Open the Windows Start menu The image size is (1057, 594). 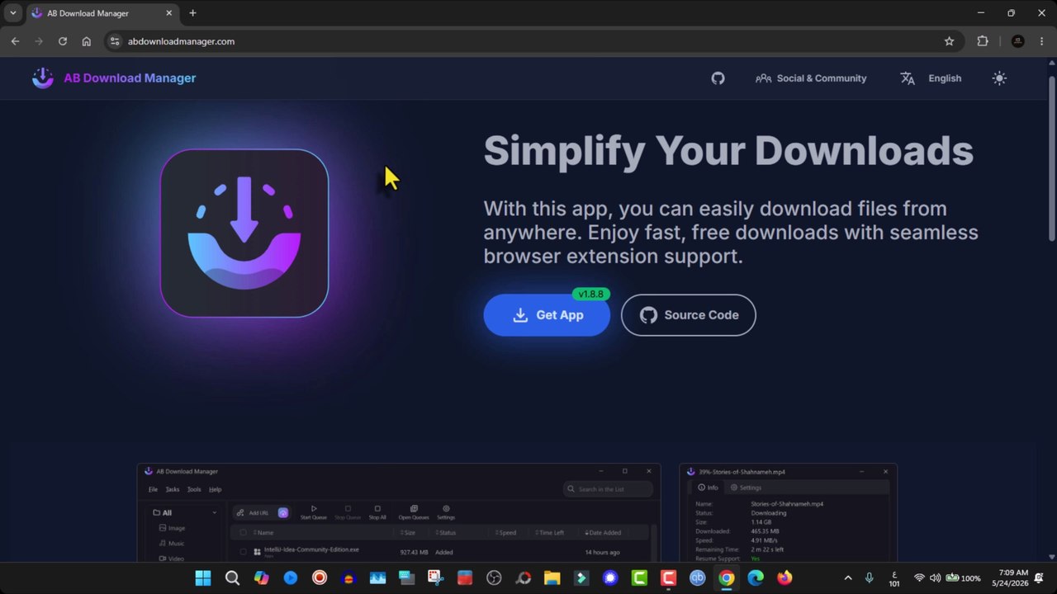(x=203, y=578)
